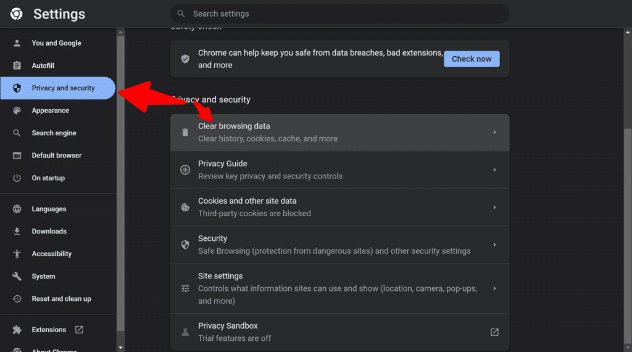Click the flask icon in Privacy Sandbox row
632x352 pixels.
point(185,332)
